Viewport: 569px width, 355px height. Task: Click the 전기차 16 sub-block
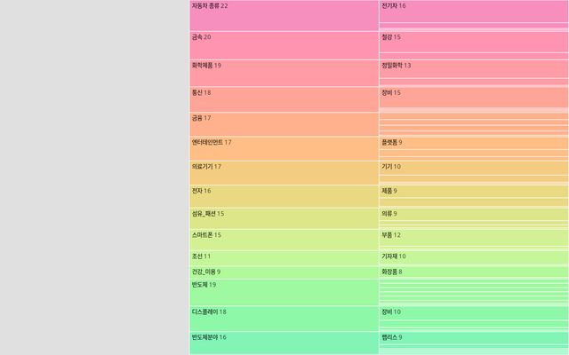tap(474, 12)
